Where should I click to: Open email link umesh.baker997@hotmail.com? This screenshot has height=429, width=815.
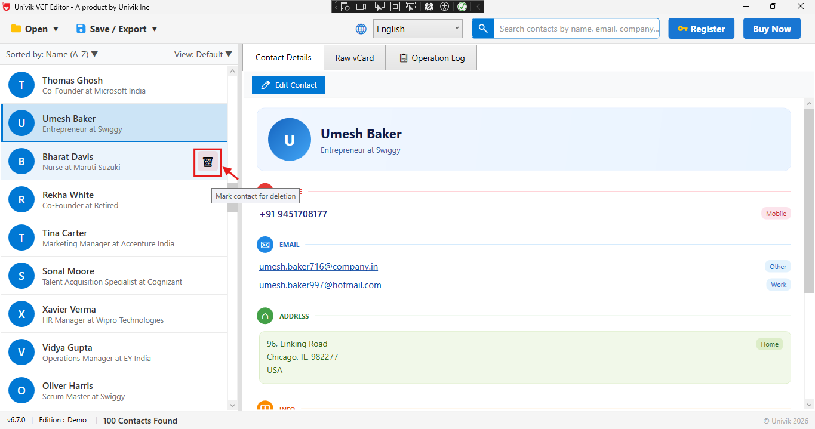320,285
